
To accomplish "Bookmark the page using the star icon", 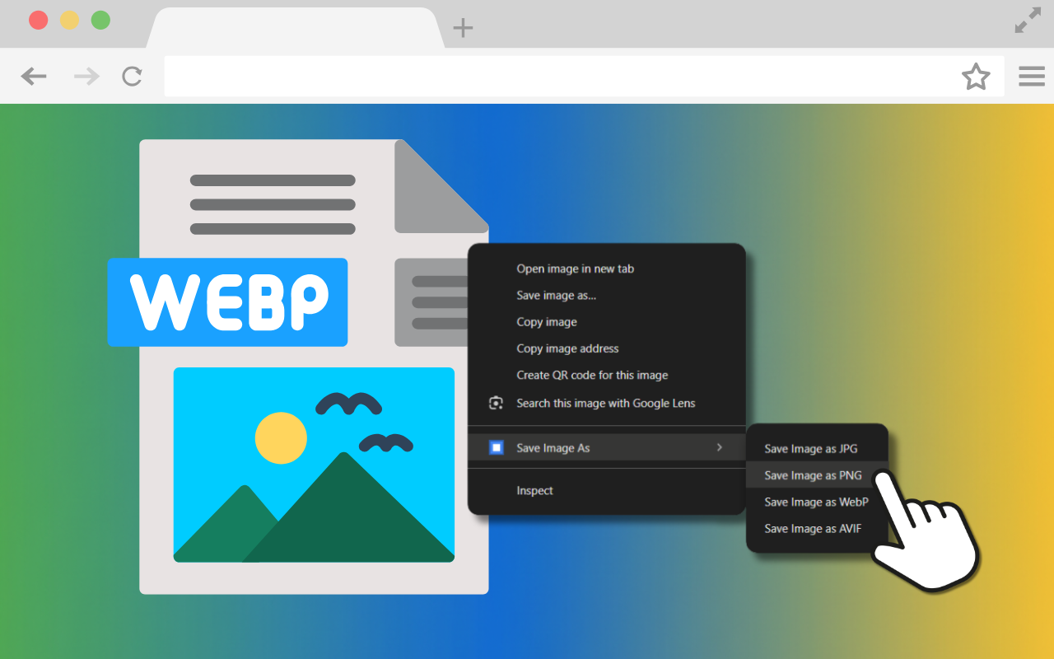I will 976,76.
